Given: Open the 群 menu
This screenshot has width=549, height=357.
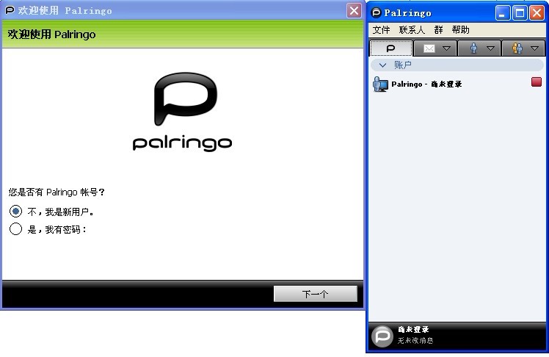Looking at the screenshot, I should coord(438,30).
